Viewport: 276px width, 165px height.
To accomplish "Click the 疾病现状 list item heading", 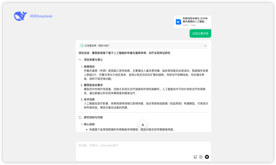I will [89, 67].
